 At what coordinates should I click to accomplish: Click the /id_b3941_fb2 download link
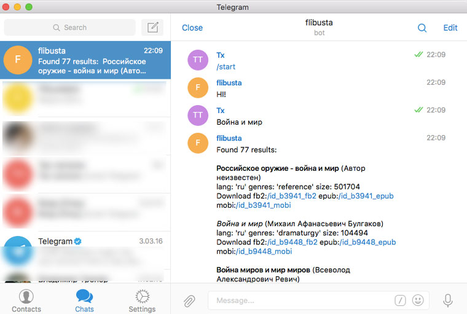click(292, 196)
